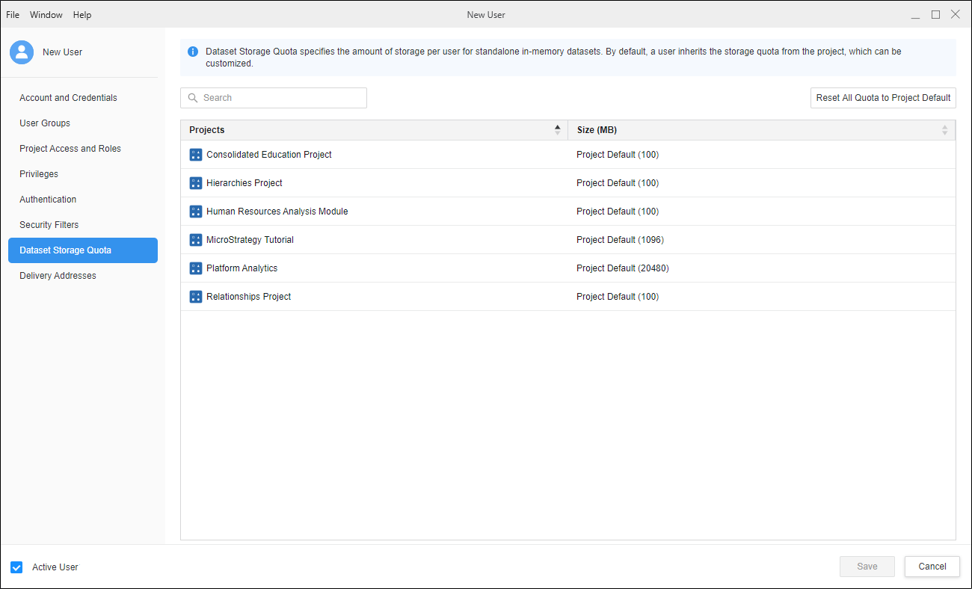972x589 pixels.
Task: Click the Human Resources Analysis Module icon
Action: pyautogui.click(x=196, y=212)
